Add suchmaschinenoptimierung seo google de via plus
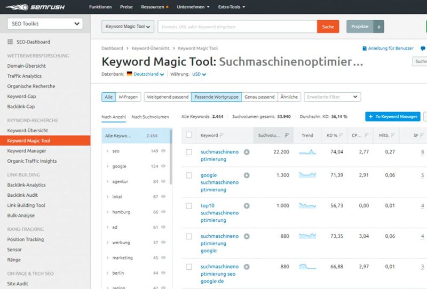Image resolution: width=427 pixels, height=289 pixels. click(x=247, y=267)
